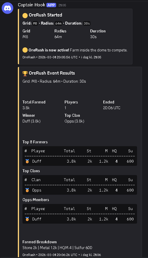Screen dimensions: 148x258
Task: Click the OreRush Event Results title
Action: click(52, 73)
